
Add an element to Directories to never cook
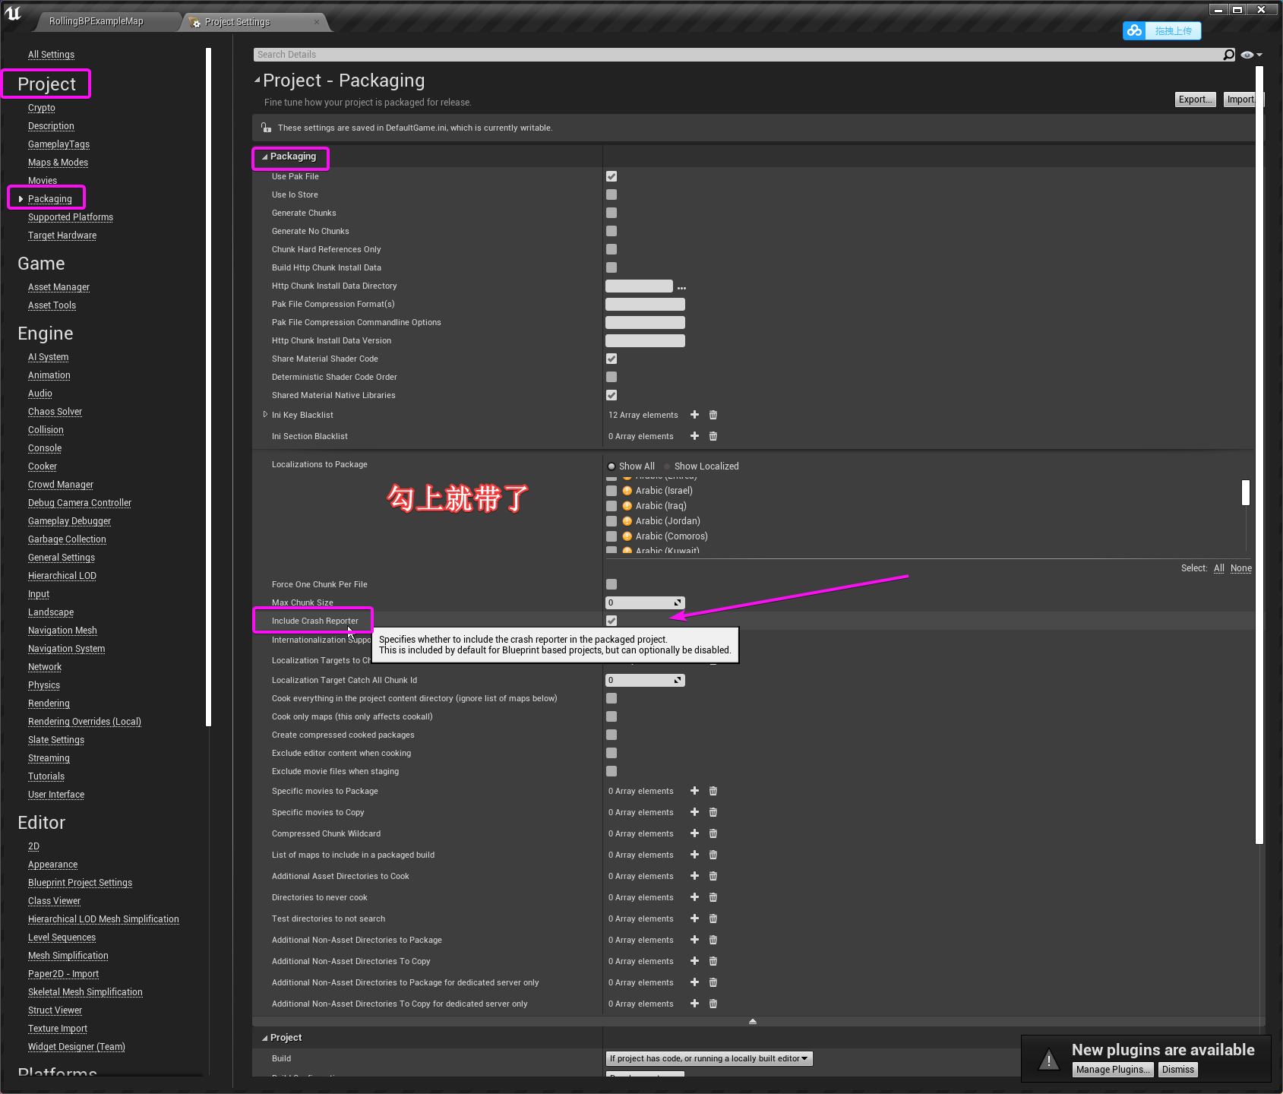pos(694,897)
